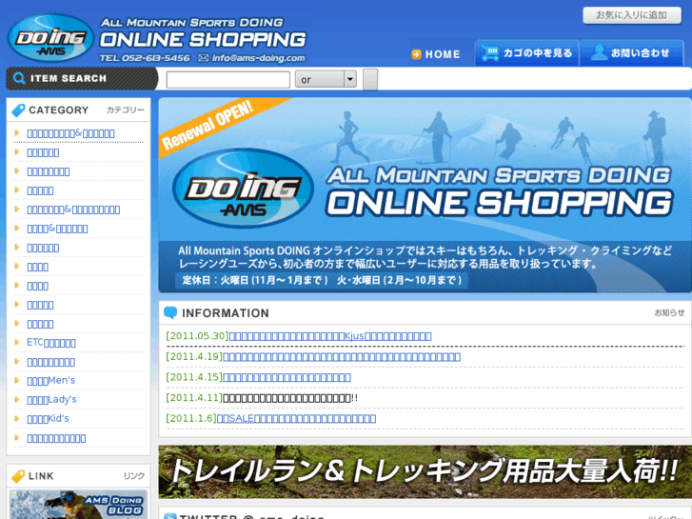Click the item search text field

click(228, 79)
